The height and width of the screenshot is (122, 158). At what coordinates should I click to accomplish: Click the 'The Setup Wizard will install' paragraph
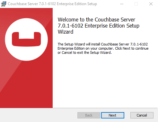103,48
